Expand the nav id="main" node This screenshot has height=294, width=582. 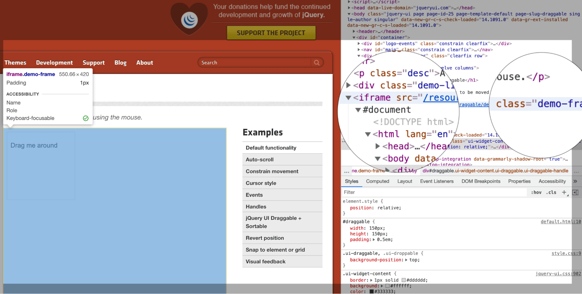tap(359, 50)
